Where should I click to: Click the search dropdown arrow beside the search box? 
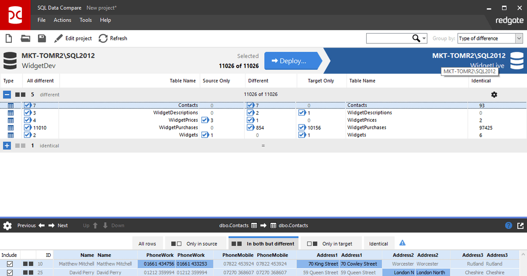(x=423, y=38)
